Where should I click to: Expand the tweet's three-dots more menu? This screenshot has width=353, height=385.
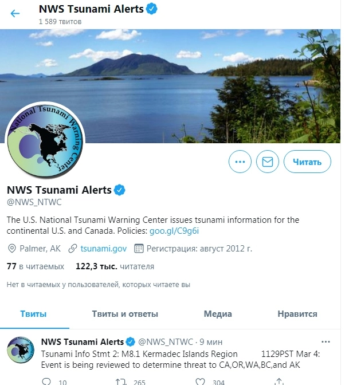325,342
